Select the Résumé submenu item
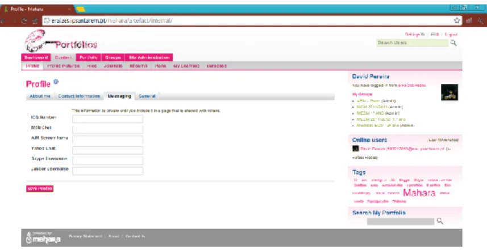Screen dimensions: 487x250 [x=139, y=66]
